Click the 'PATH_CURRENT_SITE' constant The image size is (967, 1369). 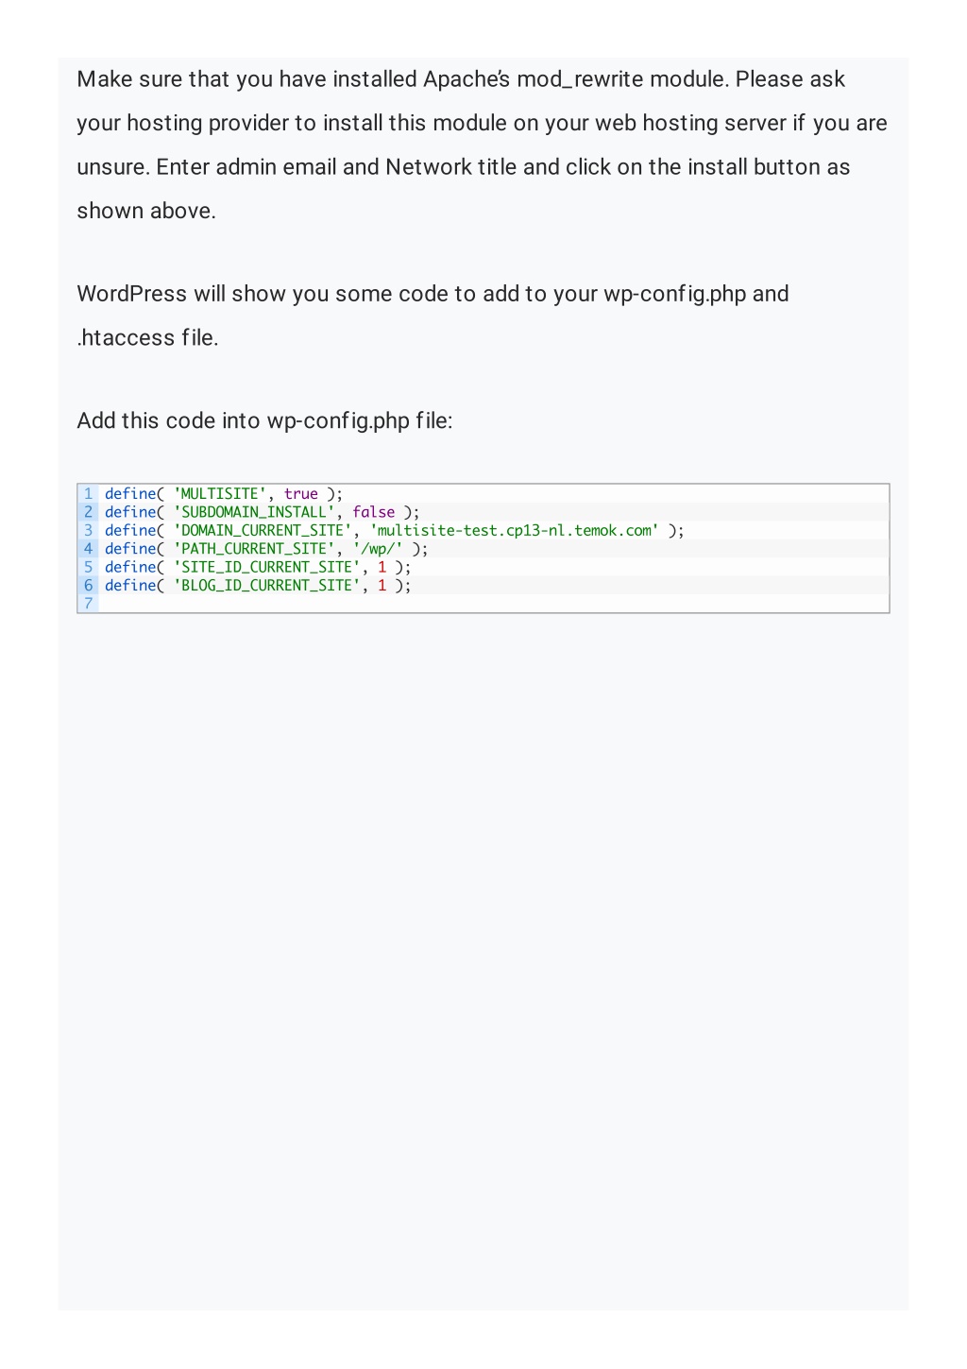(254, 549)
